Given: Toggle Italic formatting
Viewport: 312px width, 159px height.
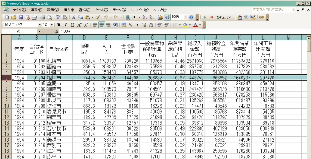Looking at the screenshot, I should (66, 25).
